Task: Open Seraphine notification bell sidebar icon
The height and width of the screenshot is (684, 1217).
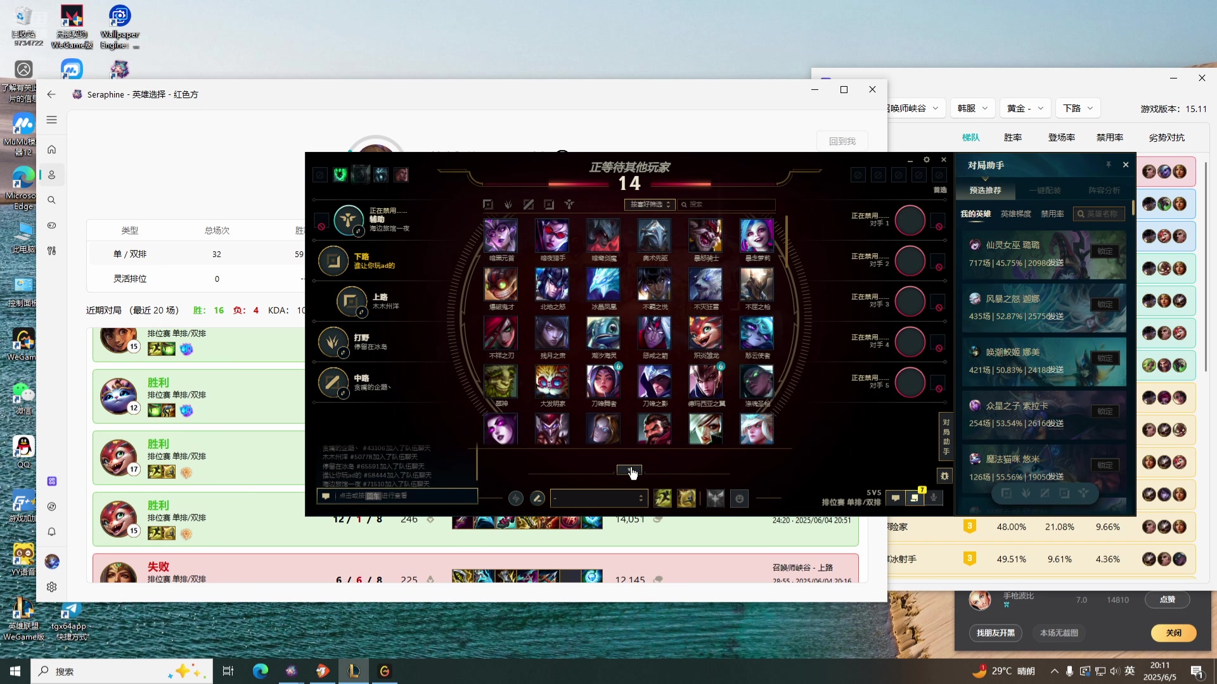Action: point(51,532)
